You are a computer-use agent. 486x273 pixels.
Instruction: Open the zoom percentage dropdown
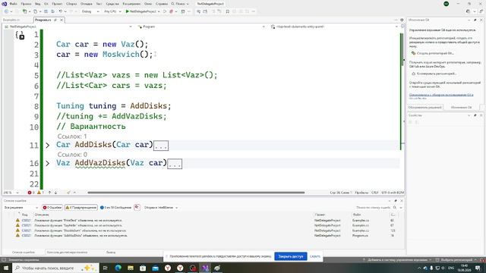(11, 193)
